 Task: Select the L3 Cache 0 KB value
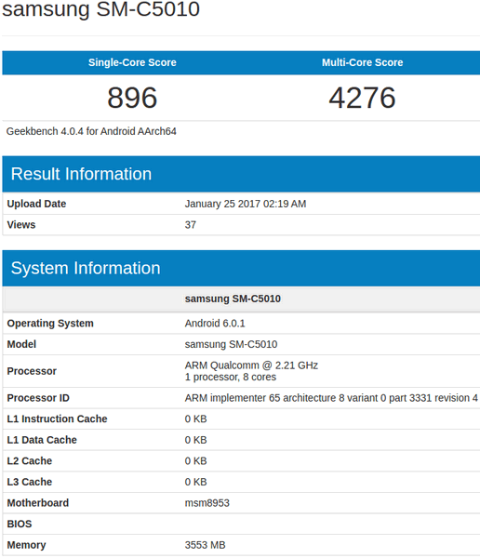coord(196,482)
